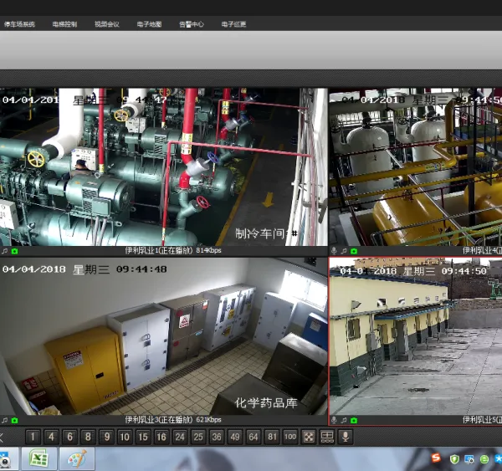Select the 化学药品库 camera feed

pyautogui.click(x=164, y=336)
